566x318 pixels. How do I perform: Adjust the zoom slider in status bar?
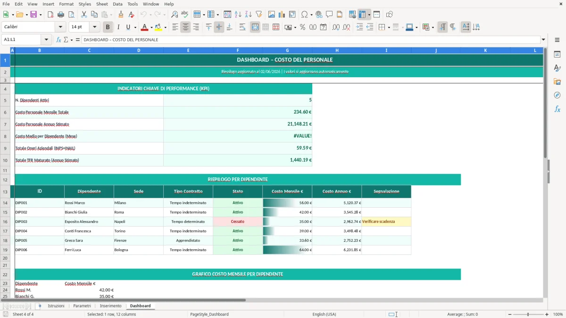[528, 314]
